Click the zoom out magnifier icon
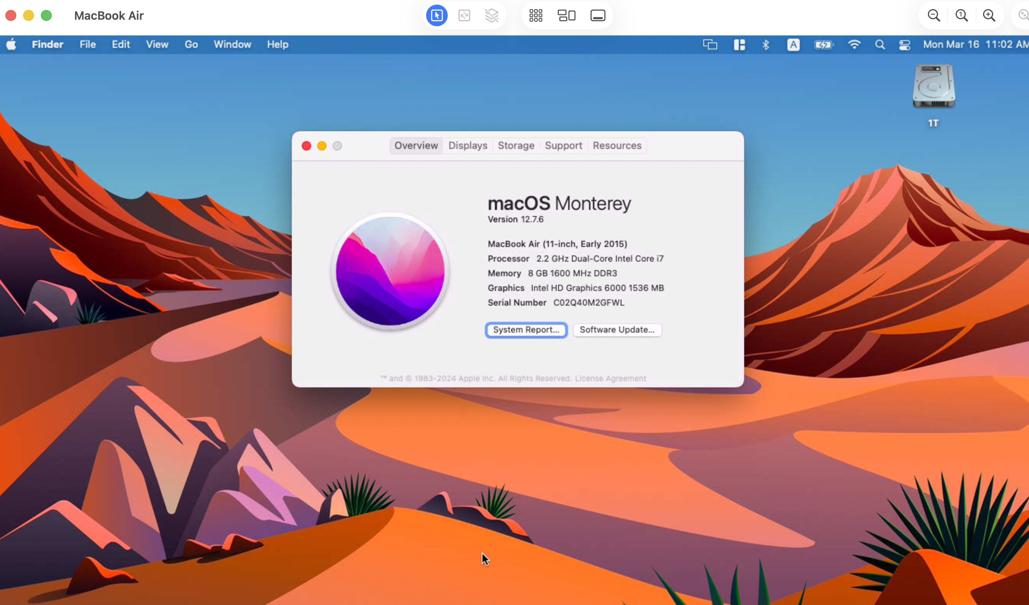 (x=934, y=15)
